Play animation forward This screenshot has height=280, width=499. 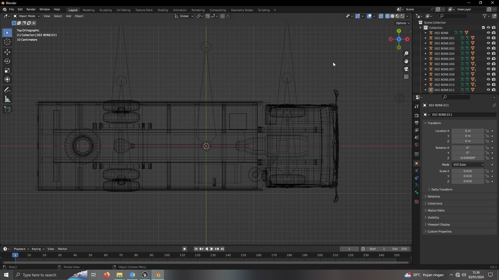pyautogui.click(x=212, y=249)
